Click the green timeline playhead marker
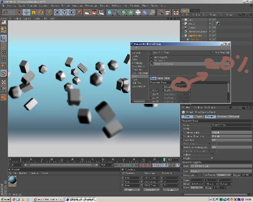253x202 pixels. (164, 160)
